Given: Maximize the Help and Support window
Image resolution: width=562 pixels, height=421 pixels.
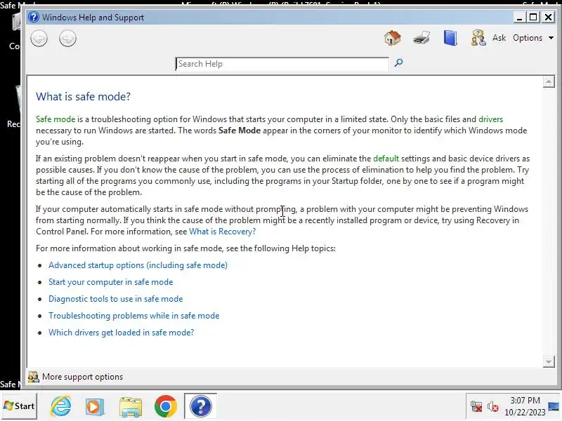Looking at the screenshot, I should point(533,17).
